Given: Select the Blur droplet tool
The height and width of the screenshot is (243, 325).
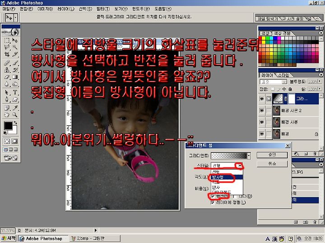Looking at the screenshot, I should click(x=7, y=84).
